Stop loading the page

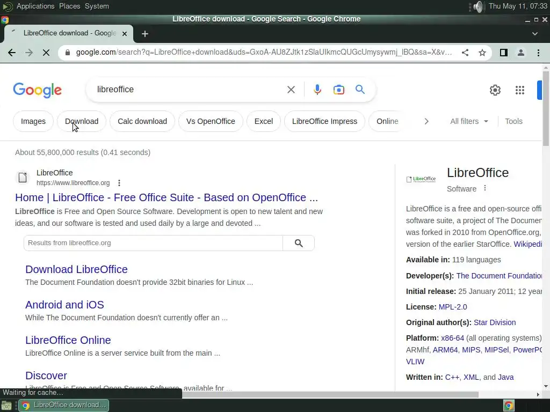(x=46, y=53)
